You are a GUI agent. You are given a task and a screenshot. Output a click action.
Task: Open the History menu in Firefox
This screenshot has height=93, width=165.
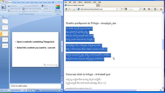click(80, 2)
